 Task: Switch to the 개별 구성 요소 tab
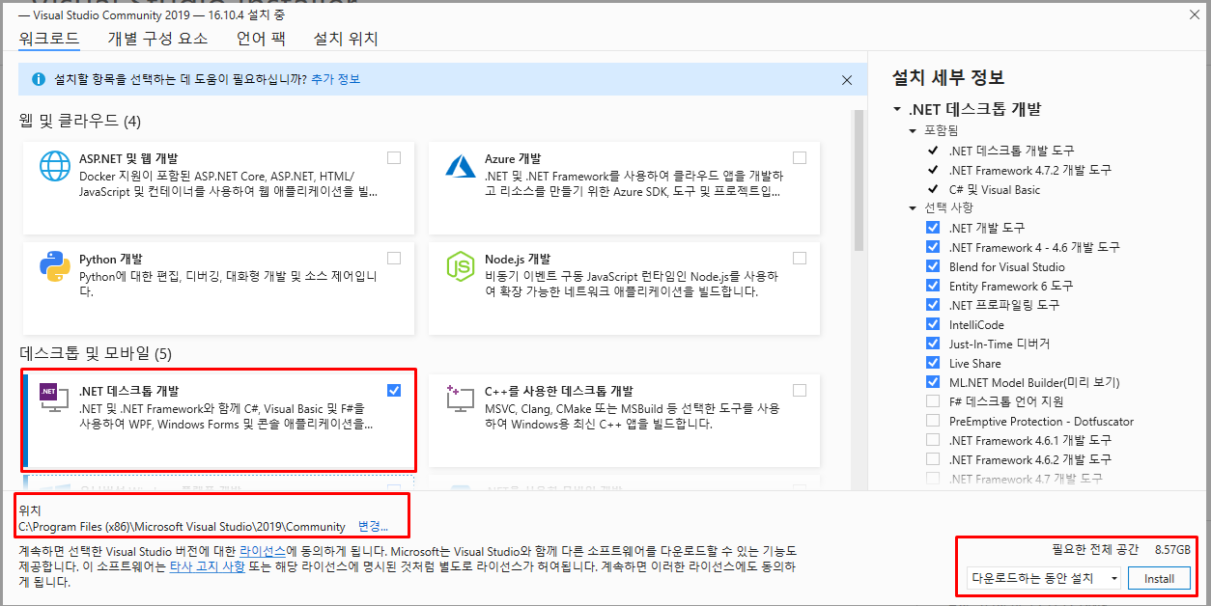(x=157, y=39)
